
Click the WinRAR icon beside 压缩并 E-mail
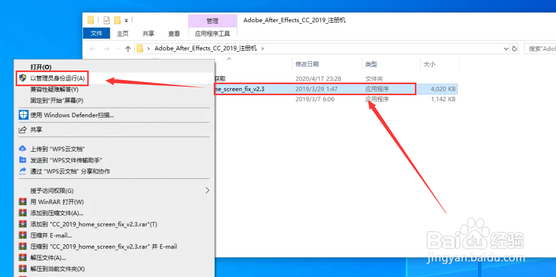point(23,235)
